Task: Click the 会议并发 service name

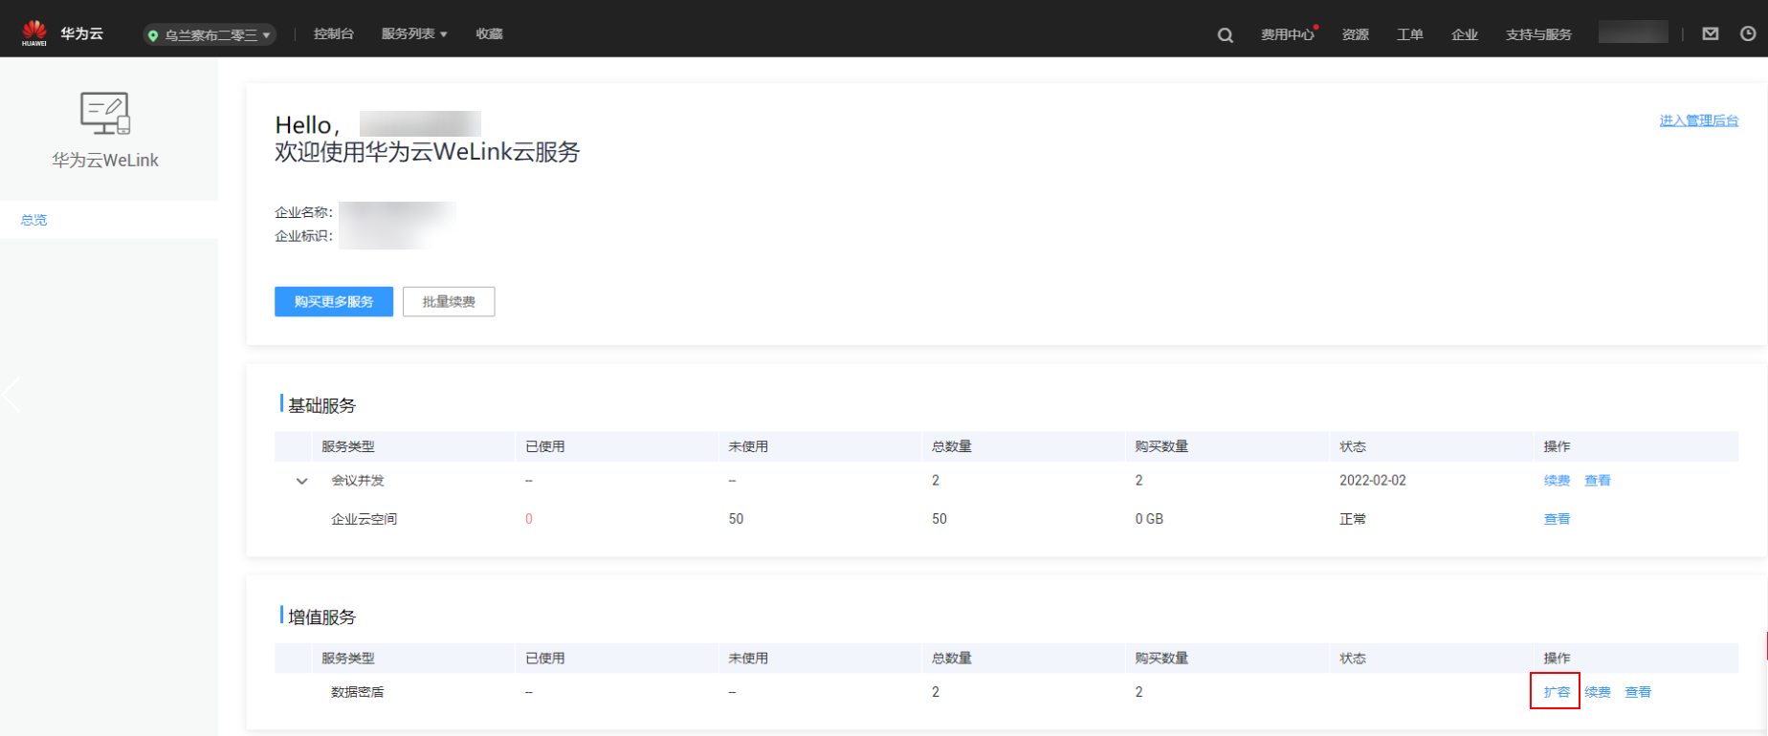Action: (x=358, y=481)
